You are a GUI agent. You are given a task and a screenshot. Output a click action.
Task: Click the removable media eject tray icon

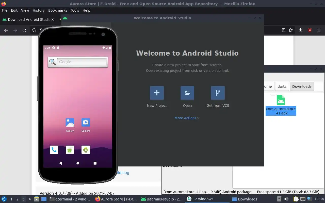pos(279,199)
